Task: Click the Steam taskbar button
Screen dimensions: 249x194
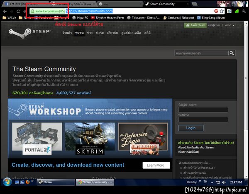Action: pyautogui.click(x=56, y=182)
